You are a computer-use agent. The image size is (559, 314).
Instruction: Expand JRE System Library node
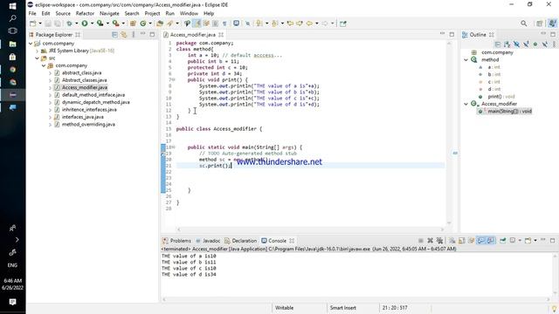tap(37, 51)
